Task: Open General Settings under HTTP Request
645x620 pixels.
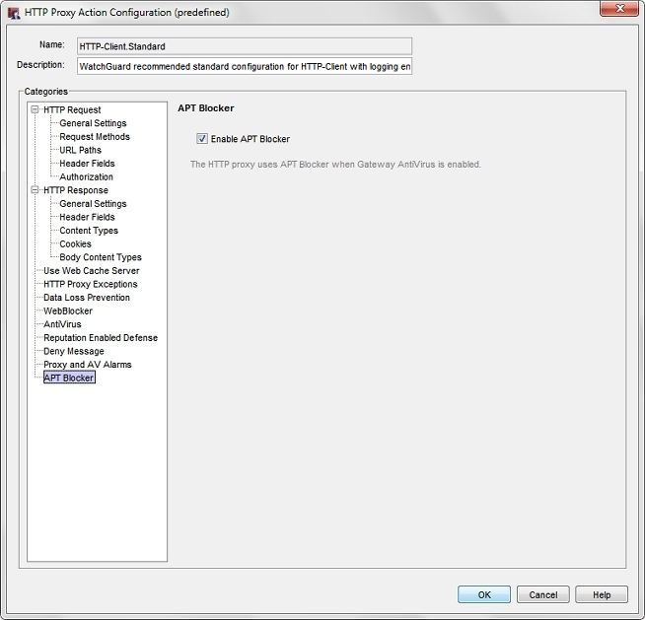Action: [x=93, y=123]
